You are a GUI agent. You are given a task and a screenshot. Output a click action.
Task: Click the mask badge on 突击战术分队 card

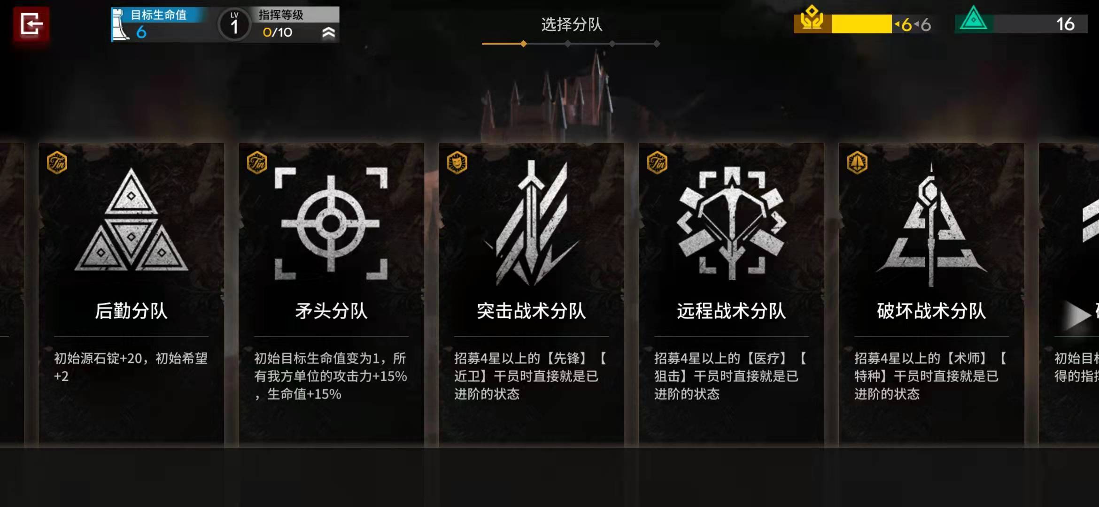tap(457, 163)
